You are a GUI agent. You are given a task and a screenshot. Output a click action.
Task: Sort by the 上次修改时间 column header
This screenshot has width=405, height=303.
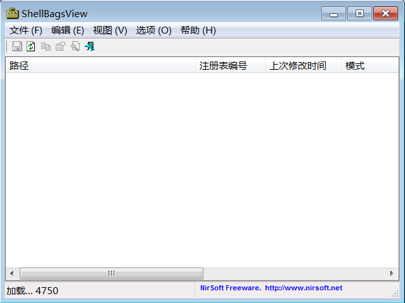coord(303,66)
